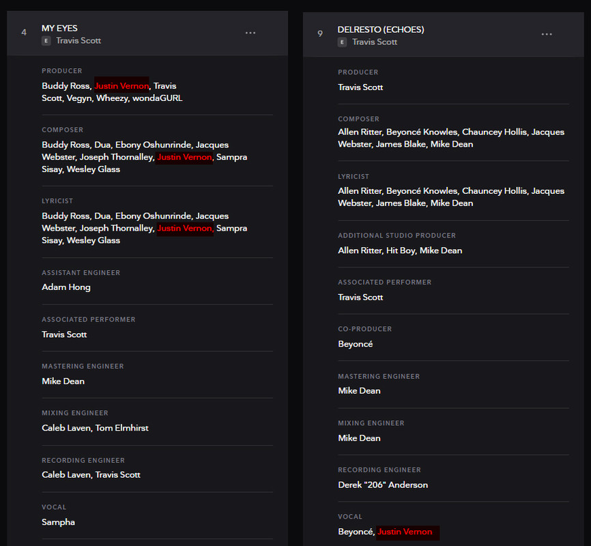Click Derek "206" Anderson under Recording Engineer
This screenshot has height=546, width=591.
(383, 485)
